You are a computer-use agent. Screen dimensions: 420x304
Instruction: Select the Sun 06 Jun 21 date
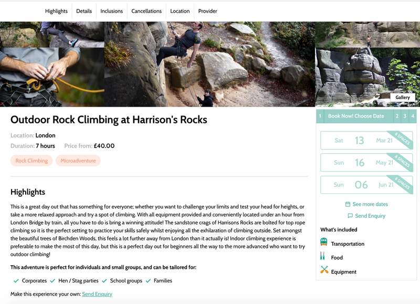(365, 185)
